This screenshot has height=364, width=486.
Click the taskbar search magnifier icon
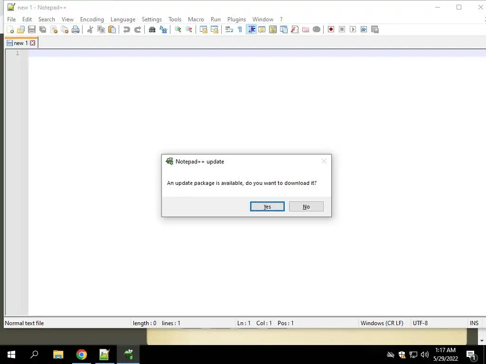click(x=34, y=355)
